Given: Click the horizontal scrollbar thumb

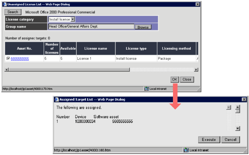Looking at the screenshot, I should (69, 70).
